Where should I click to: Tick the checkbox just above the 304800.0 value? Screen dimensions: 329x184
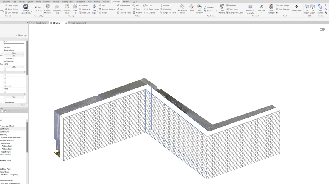[x=5, y=83]
